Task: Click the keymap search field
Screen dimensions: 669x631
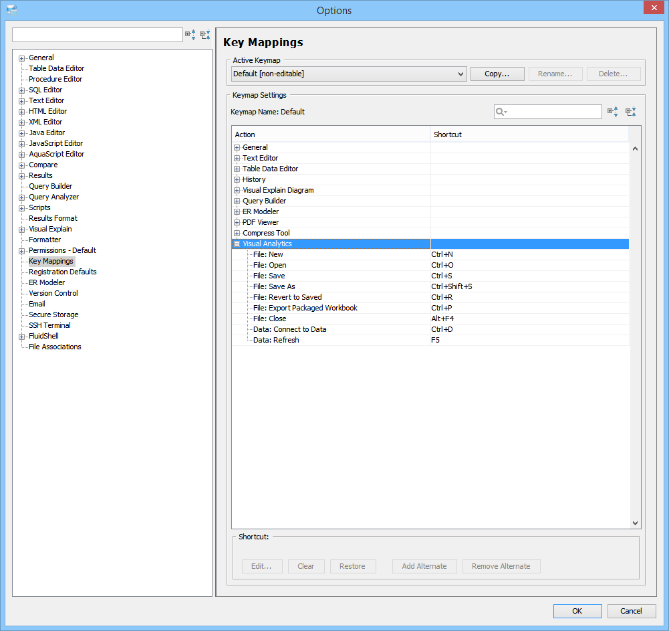Action: pyautogui.click(x=548, y=112)
